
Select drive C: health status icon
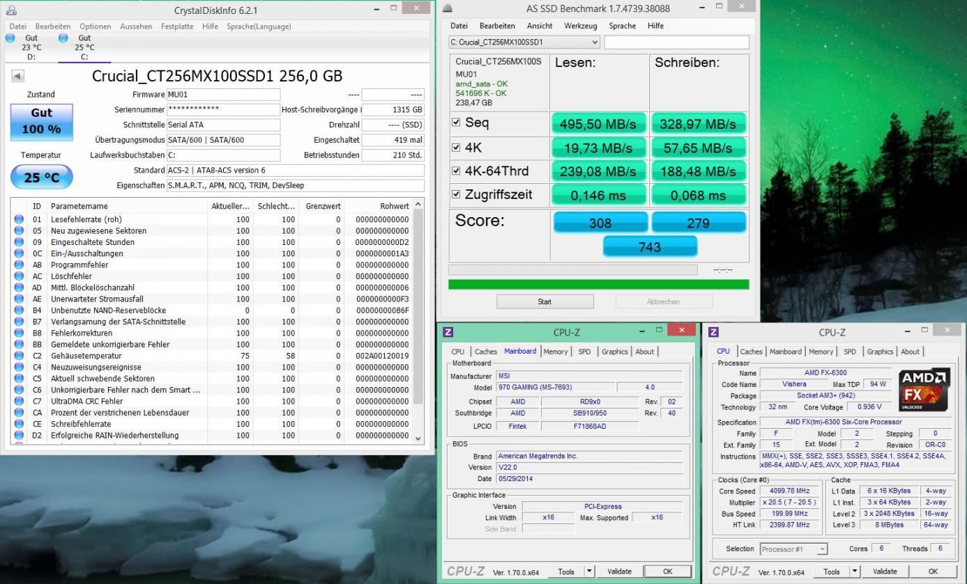point(63,38)
